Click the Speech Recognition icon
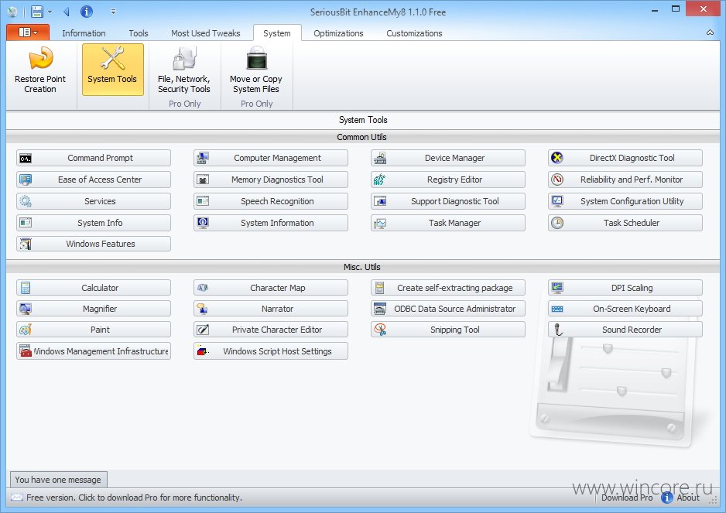This screenshot has width=726, height=513. click(x=202, y=201)
